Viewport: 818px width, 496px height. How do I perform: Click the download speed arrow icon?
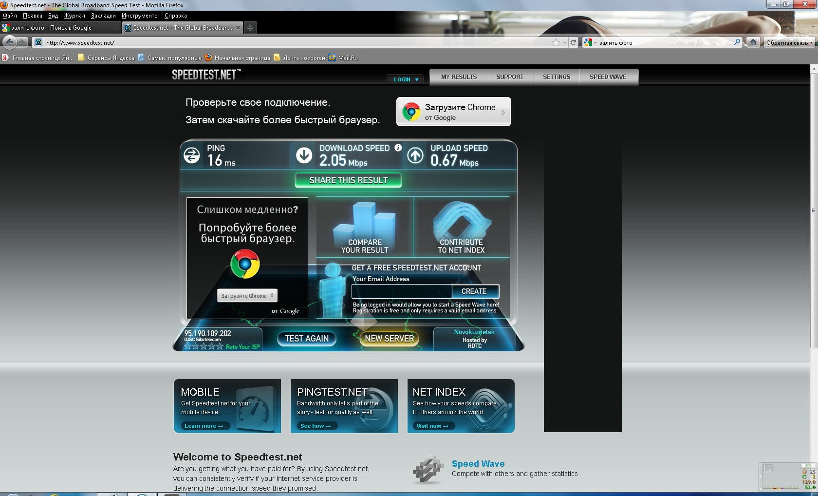[x=304, y=155]
